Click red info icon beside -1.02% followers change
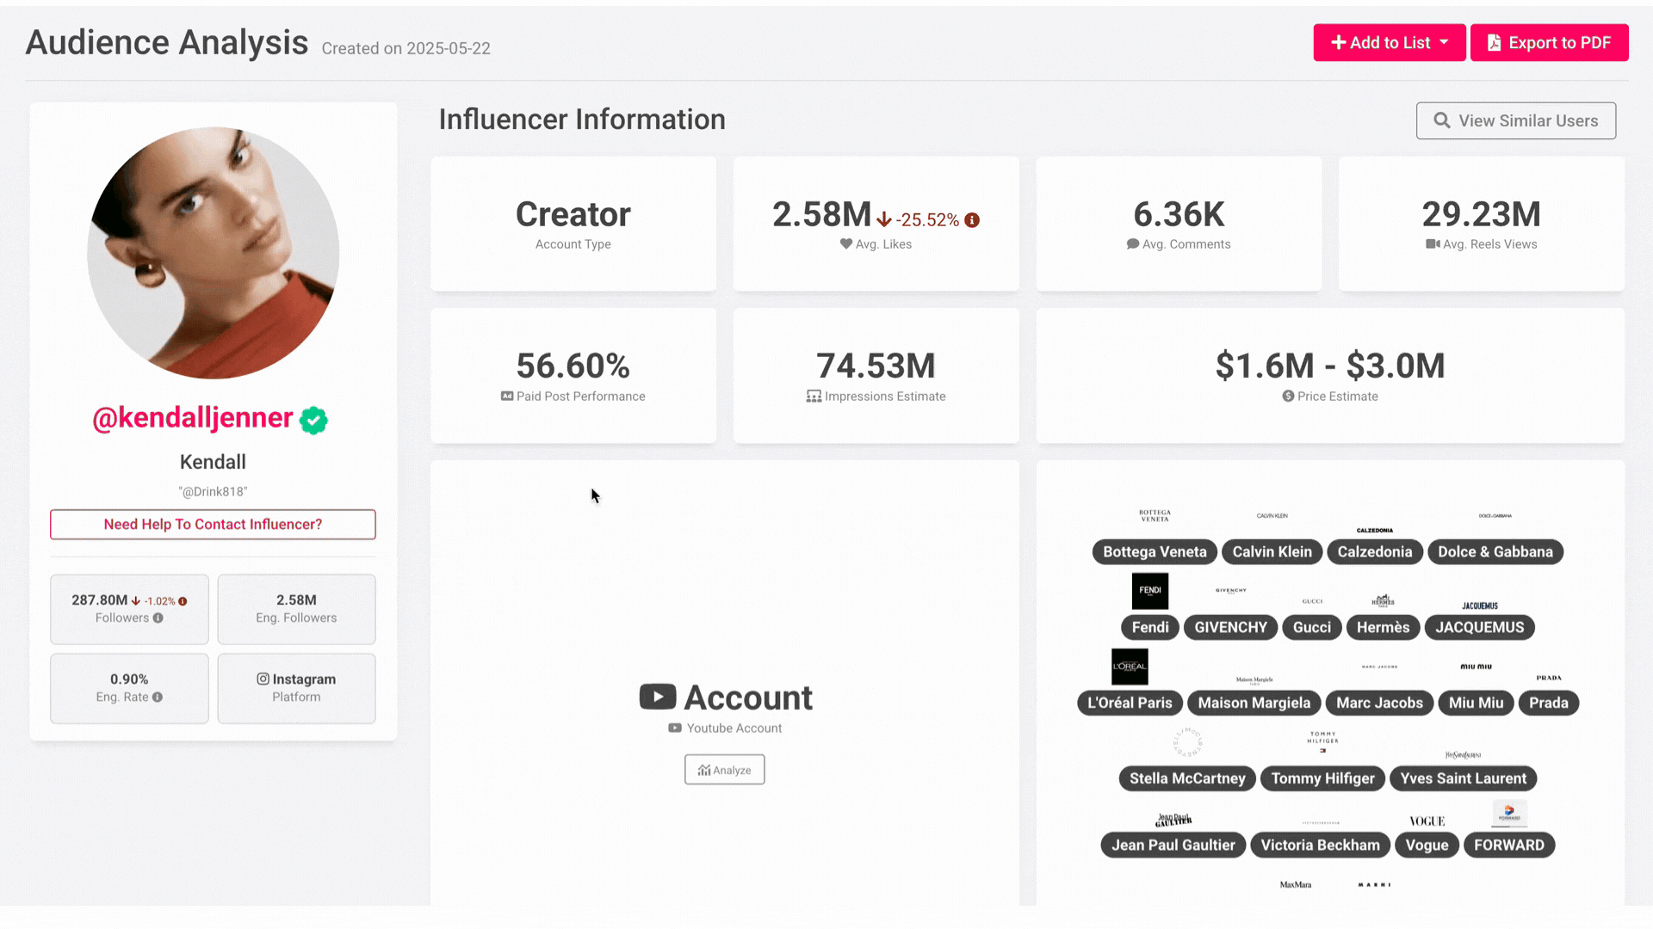The width and height of the screenshot is (1653, 929). point(183,601)
